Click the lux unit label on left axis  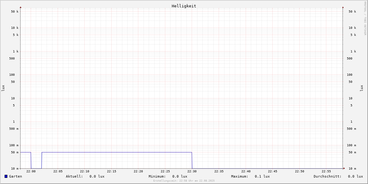(3, 88)
